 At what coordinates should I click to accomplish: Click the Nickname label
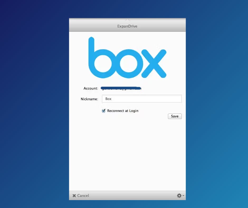89,99
